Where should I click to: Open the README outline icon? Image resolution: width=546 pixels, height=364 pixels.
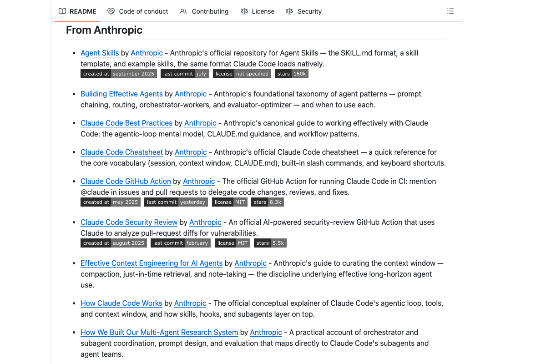tap(450, 11)
